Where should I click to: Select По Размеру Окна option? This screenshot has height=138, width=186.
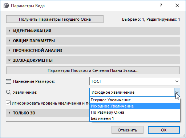pyautogui.click(x=135, y=112)
